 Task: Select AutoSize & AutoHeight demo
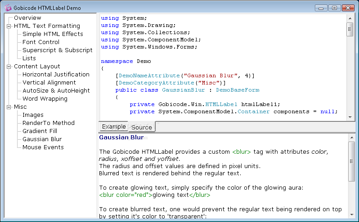(56, 91)
